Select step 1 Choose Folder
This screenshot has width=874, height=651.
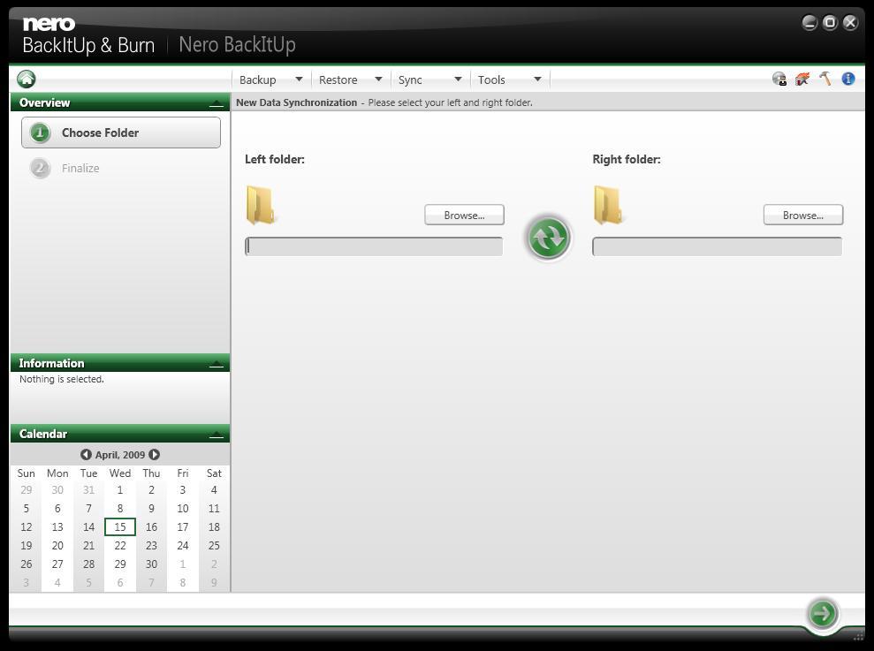click(x=121, y=132)
